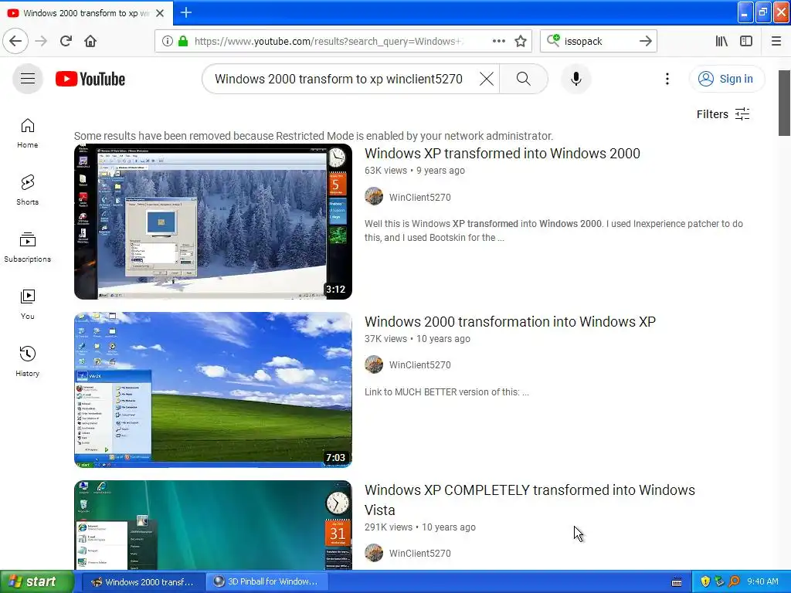Bookmark this page with the star icon

pos(521,41)
